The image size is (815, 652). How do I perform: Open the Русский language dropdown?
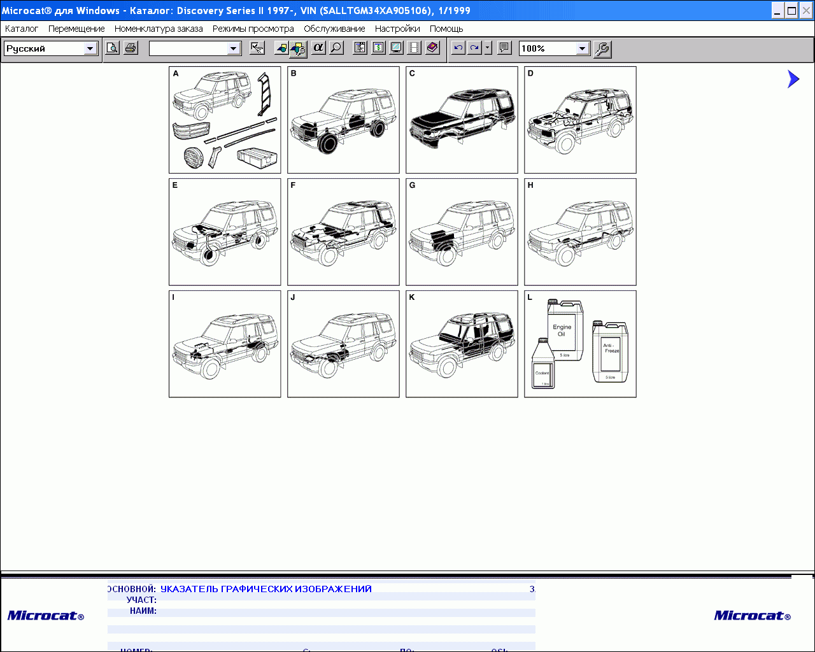click(x=90, y=48)
